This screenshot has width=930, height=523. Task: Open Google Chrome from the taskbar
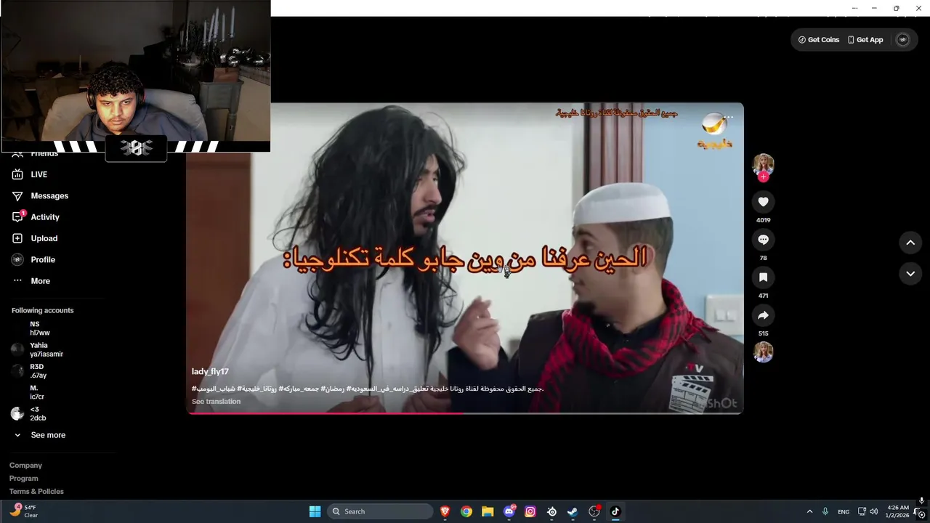(x=466, y=511)
